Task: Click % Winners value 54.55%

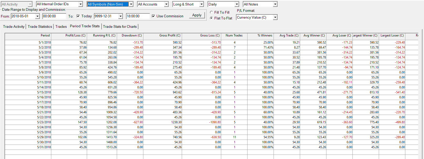Action: click(x=268, y=137)
